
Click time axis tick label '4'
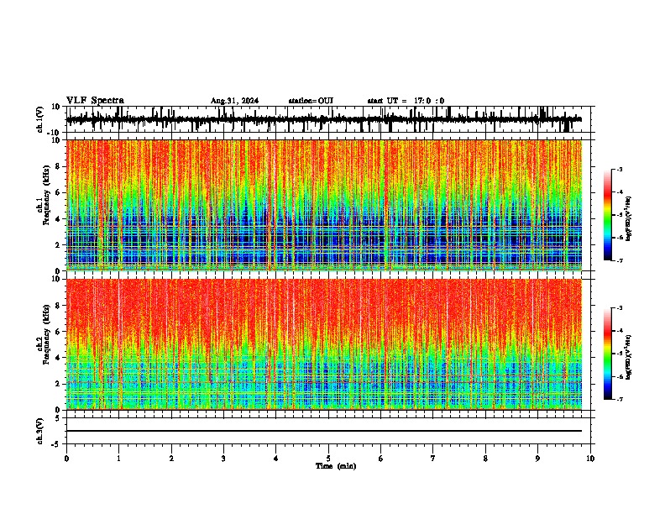coord(276,459)
